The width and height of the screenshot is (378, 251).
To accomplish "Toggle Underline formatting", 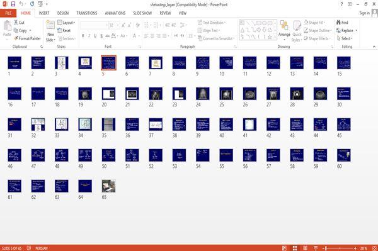I will [95, 36].
